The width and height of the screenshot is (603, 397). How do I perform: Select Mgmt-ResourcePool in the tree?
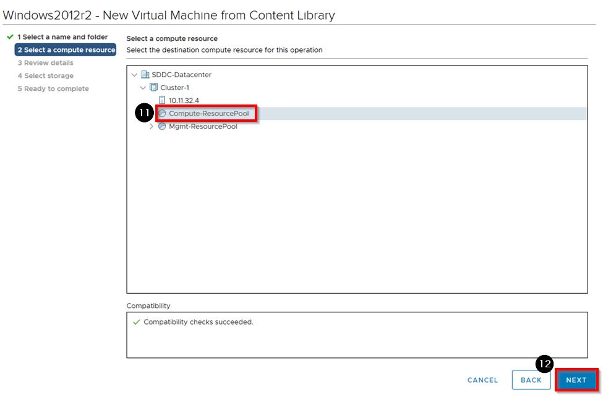point(203,126)
